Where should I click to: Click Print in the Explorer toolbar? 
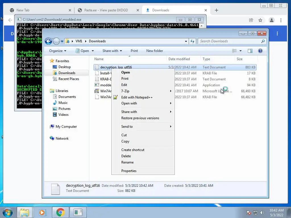[x=134, y=51]
